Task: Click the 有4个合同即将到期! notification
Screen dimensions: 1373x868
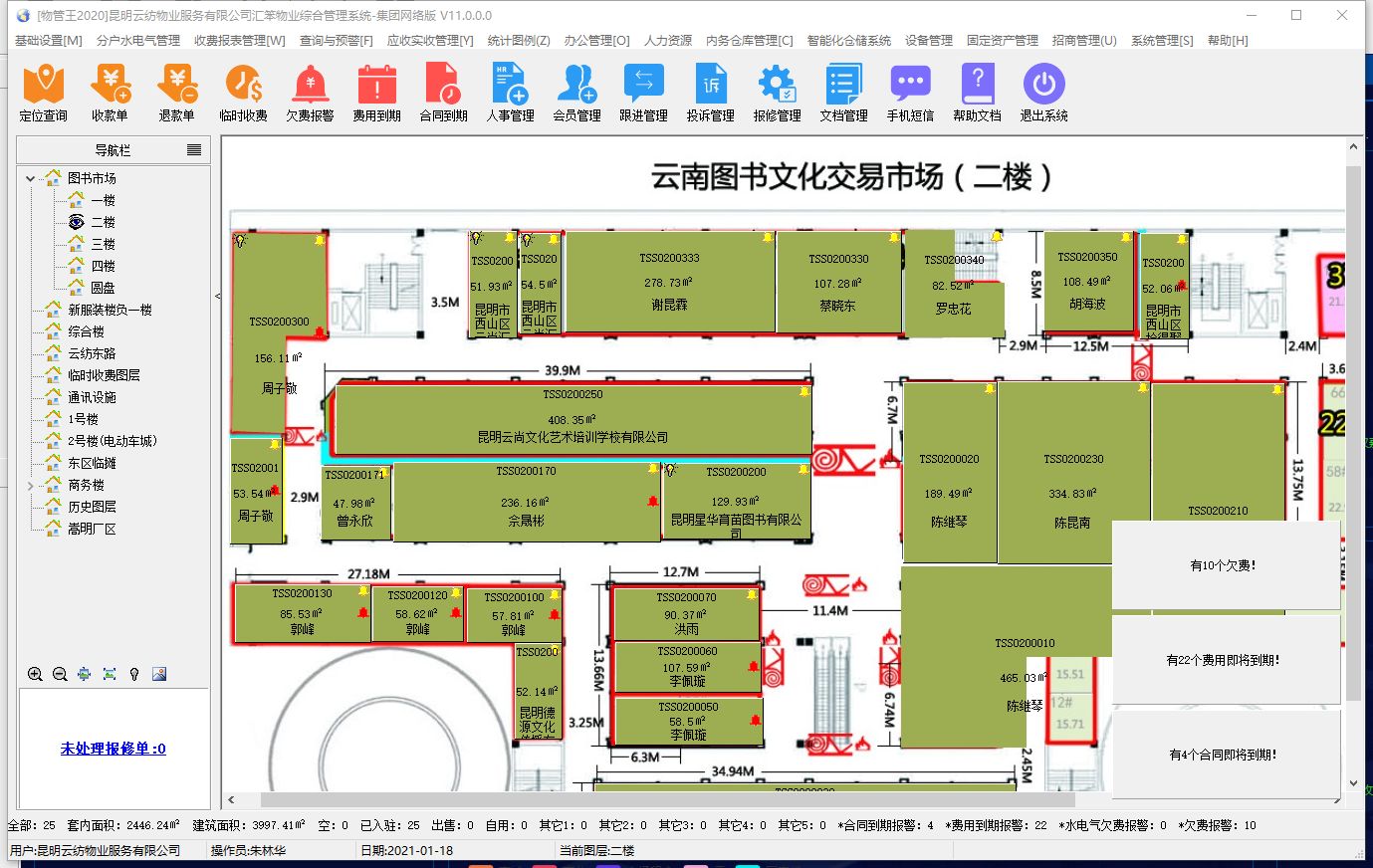Action: [1224, 755]
